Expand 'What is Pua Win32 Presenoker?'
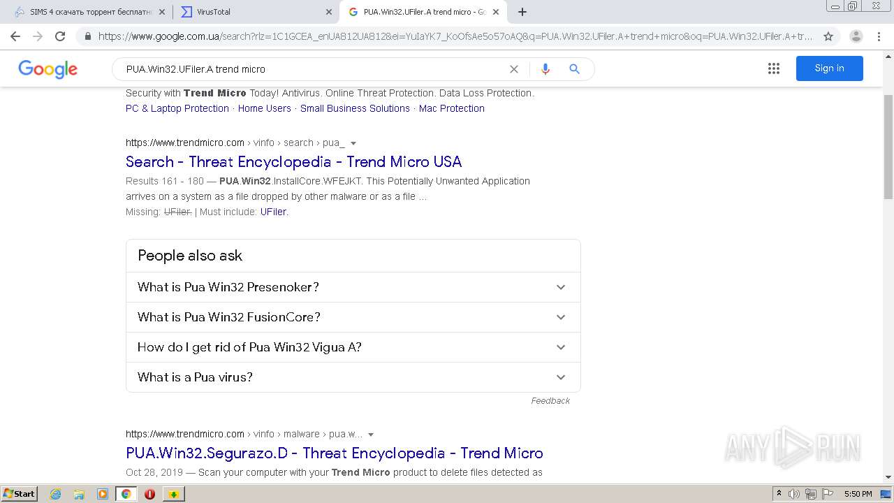Image resolution: width=894 pixels, height=503 pixels. click(353, 287)
